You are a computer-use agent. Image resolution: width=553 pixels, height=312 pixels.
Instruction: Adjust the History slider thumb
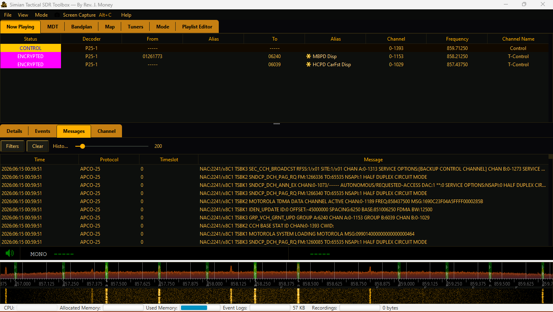(x=83, y=146)
